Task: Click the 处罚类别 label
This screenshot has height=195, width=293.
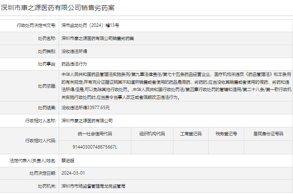Action: click(x=47, y=51)
